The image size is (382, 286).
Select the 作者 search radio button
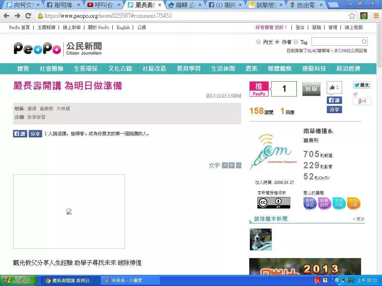pos(277,42)
